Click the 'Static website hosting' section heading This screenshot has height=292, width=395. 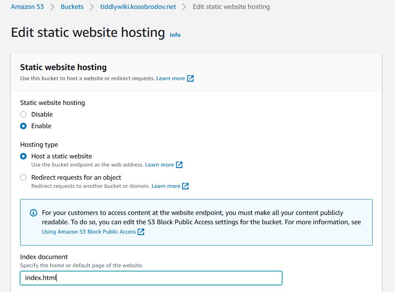click(63, 67)
